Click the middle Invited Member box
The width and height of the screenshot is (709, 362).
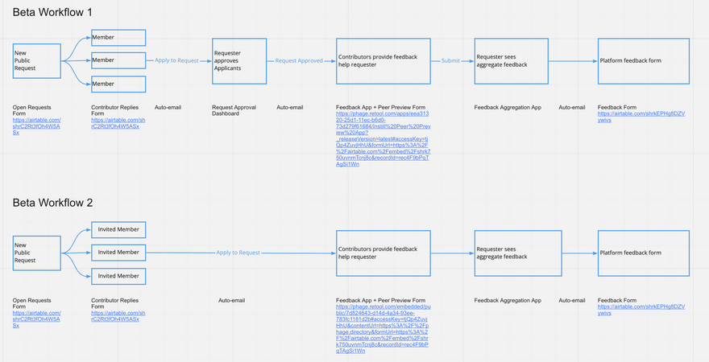click(x=118, y=253)
